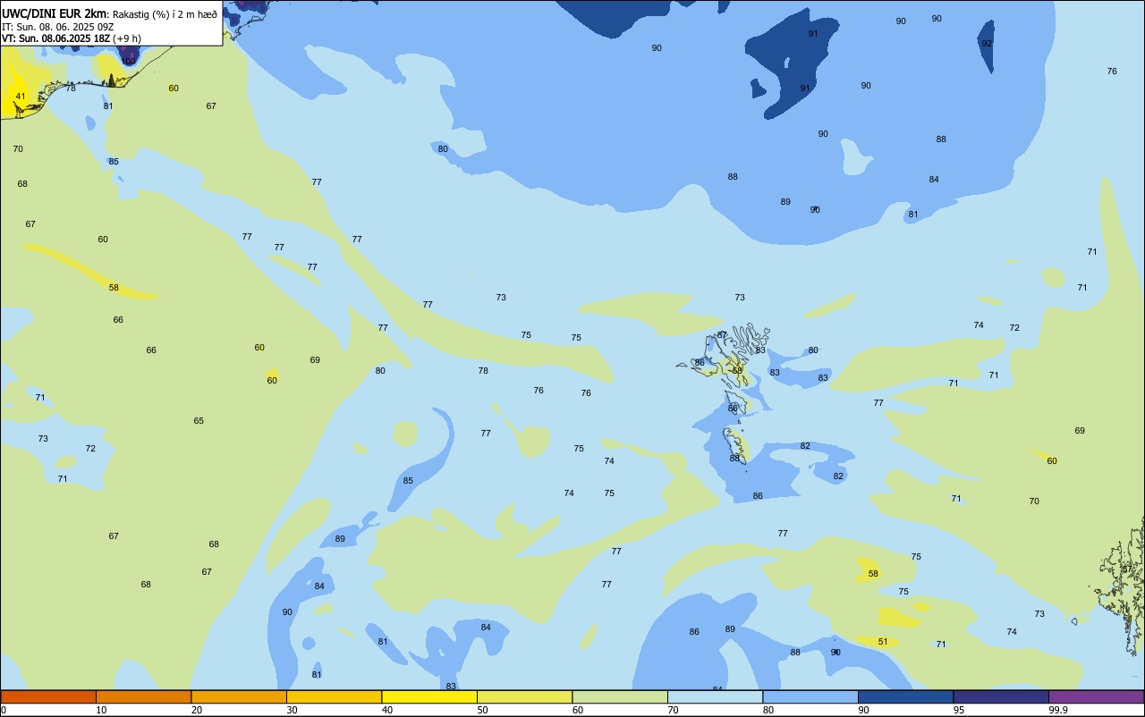Click the legend tick label 30
Viewport: 1145px width, 717px height.
point(292,710)
